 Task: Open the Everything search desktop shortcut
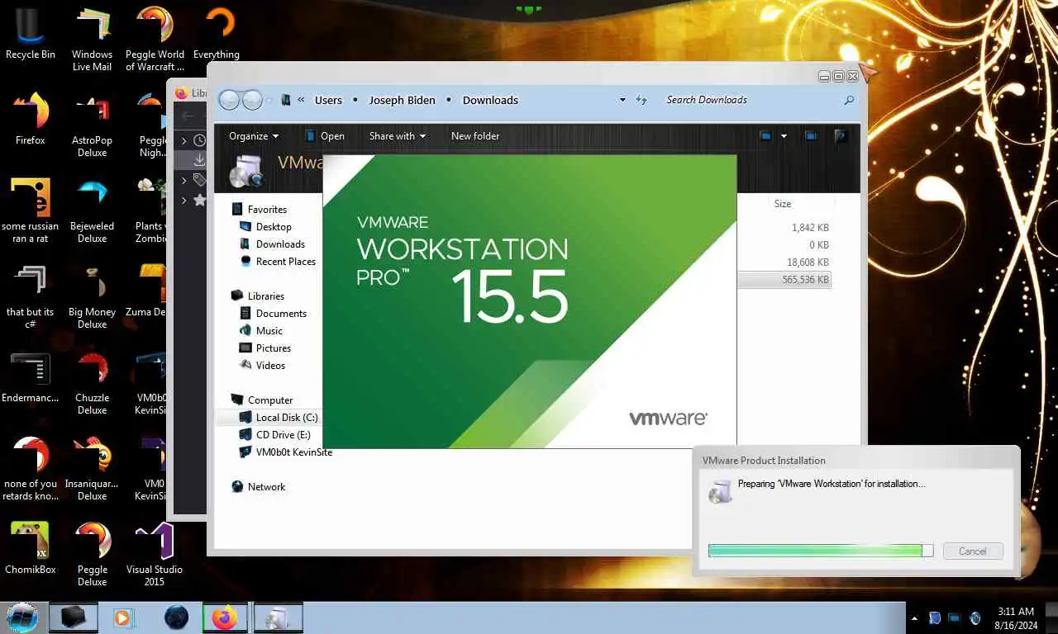coord(217,33)
